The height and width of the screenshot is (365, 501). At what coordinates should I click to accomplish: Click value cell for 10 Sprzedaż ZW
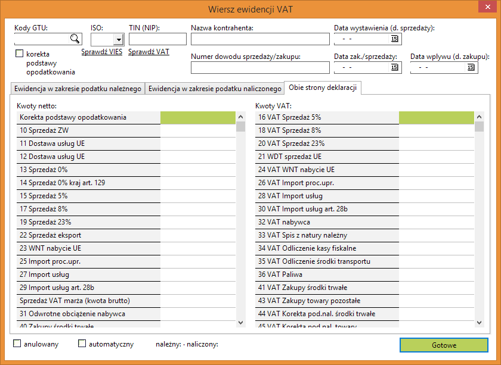pyautogui.click(x=198, y=130)
